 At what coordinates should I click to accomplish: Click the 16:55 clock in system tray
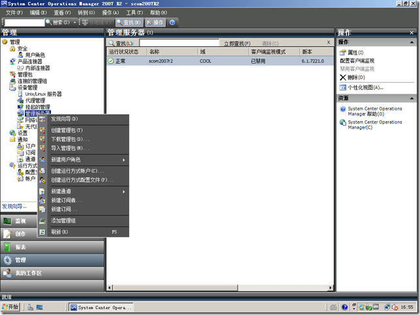(x=407, y=307)
